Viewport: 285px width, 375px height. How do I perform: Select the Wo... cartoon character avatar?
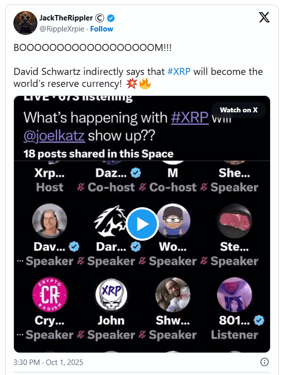pyautogui.click(x=173, y=221)
